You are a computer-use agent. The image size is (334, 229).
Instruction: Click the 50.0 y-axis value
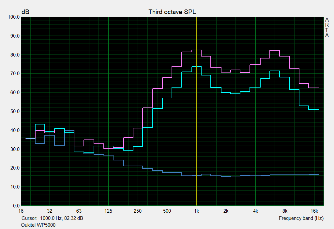(15, 111)
